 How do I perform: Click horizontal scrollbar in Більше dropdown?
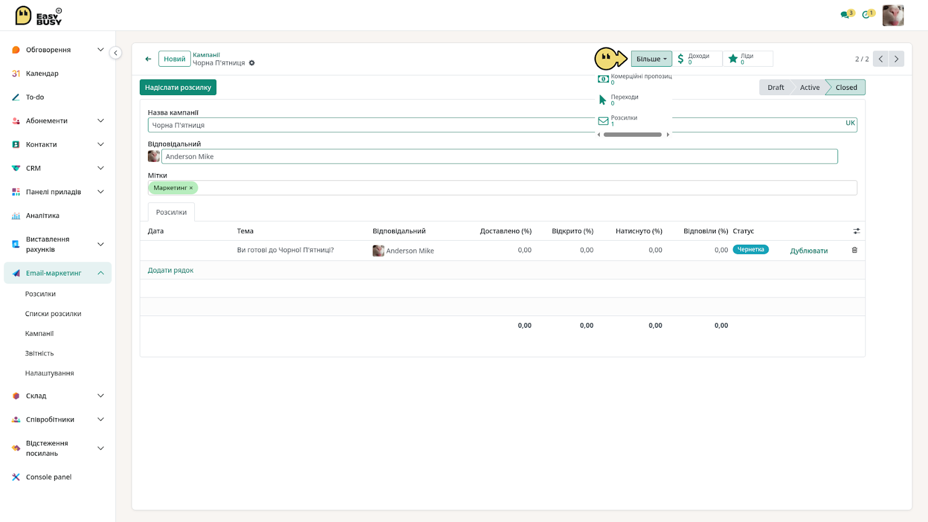click(632, 135)
